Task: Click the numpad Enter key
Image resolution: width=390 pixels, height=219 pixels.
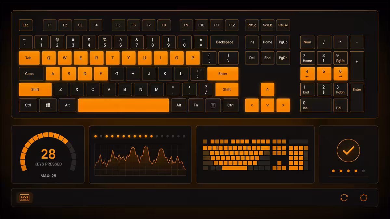Action: point(357,97)
